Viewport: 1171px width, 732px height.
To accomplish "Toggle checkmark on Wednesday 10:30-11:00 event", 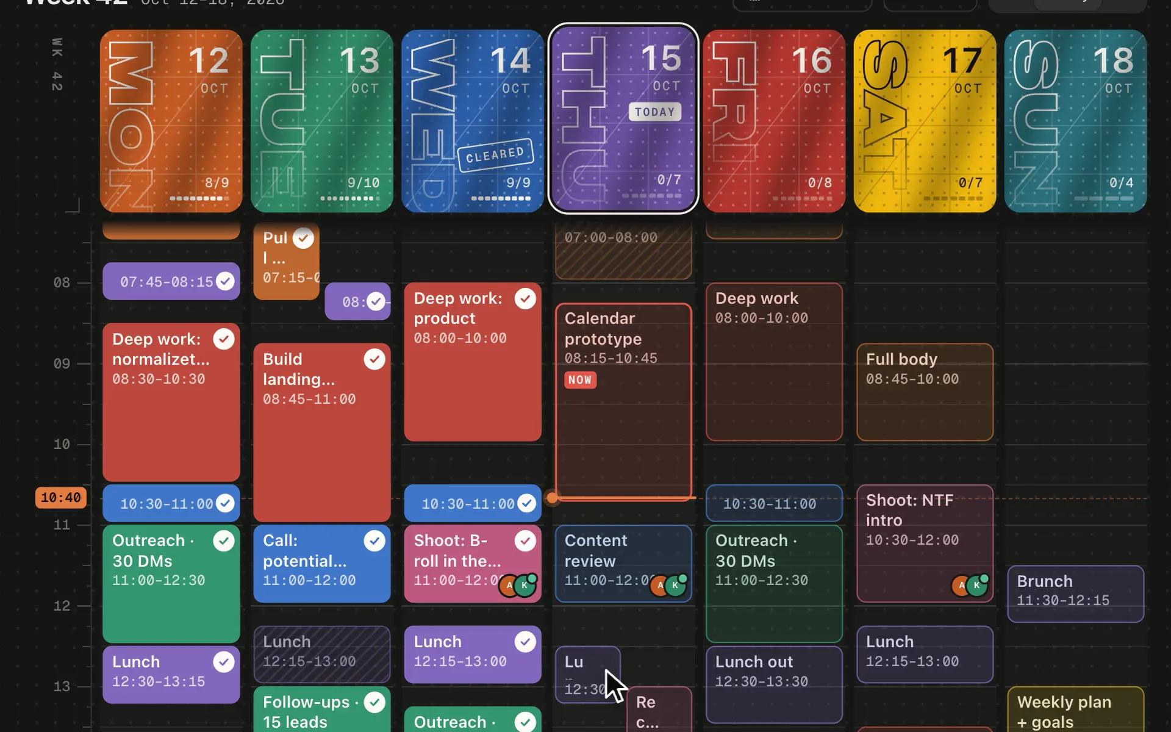I will 526,503.
